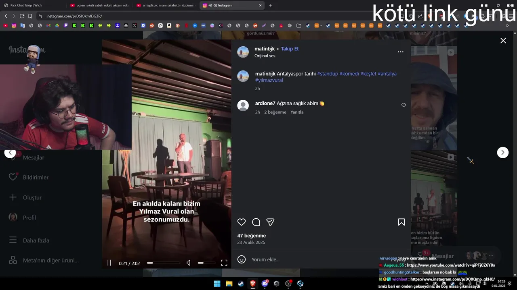Open the Twitch bookmark

66,25
